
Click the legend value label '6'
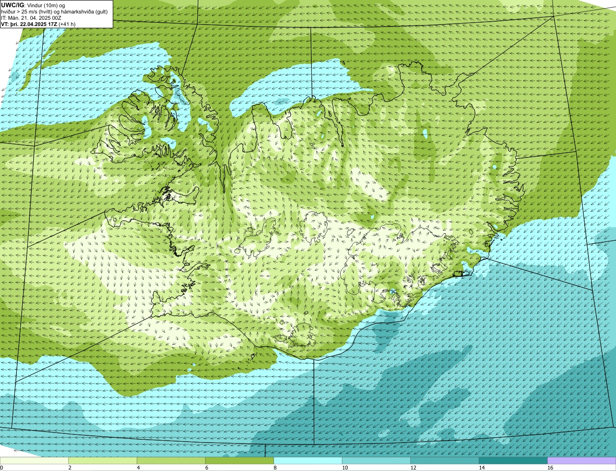coord(207,468)
